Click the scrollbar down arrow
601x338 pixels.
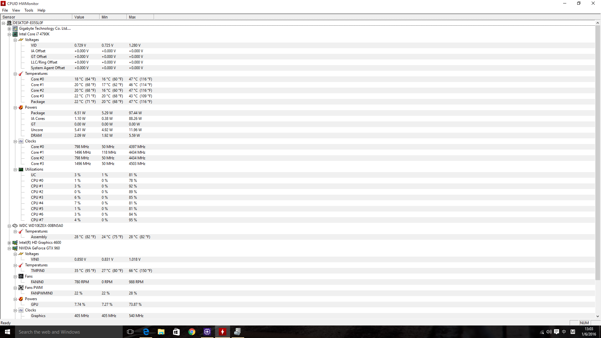[598, 316]
